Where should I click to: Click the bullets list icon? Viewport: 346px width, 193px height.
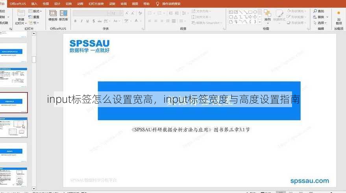click(x=150, y=13)
